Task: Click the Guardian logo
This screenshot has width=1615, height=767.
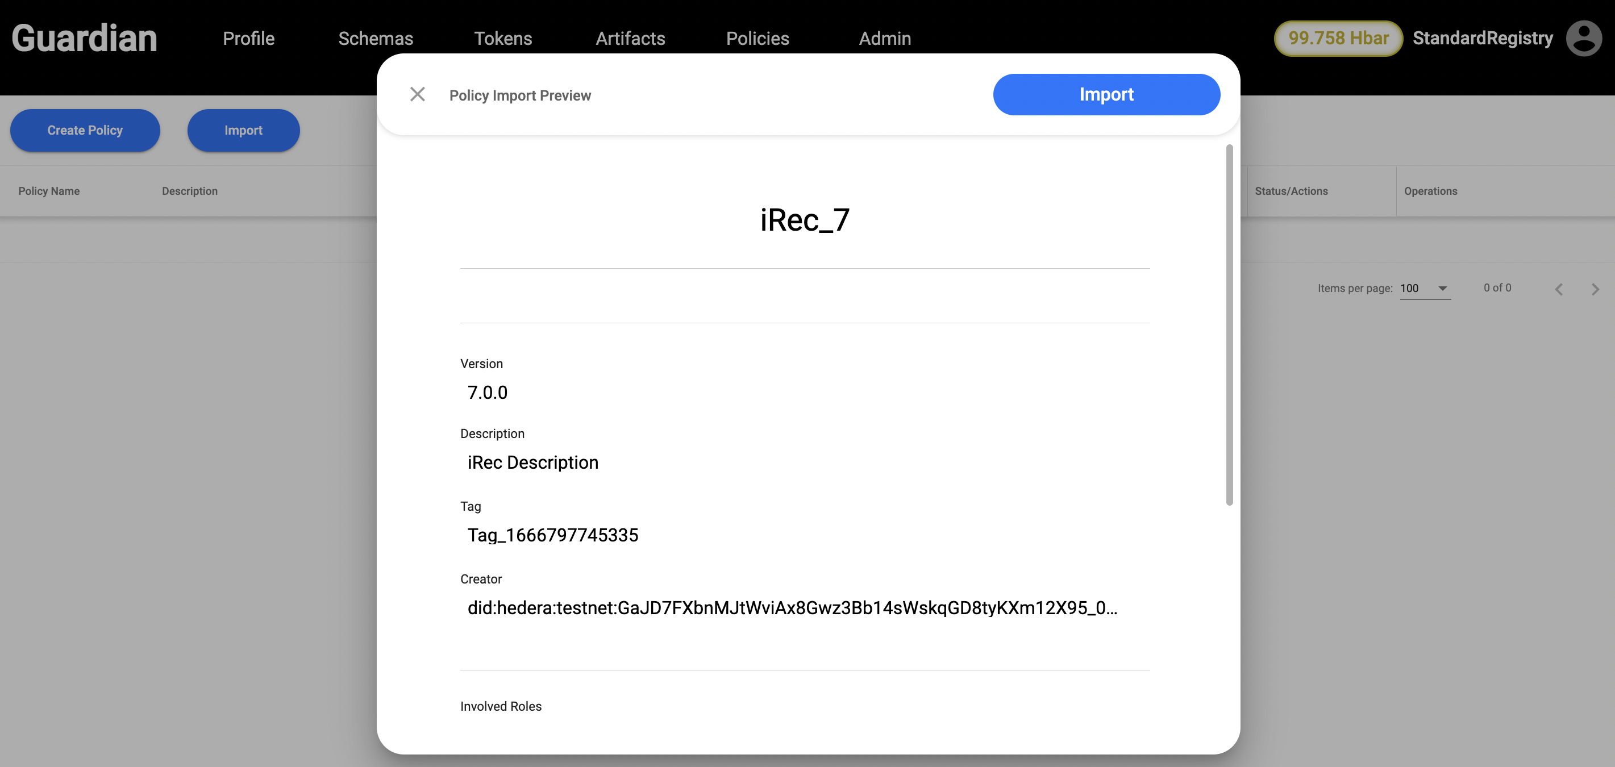Action: point(84,38)
